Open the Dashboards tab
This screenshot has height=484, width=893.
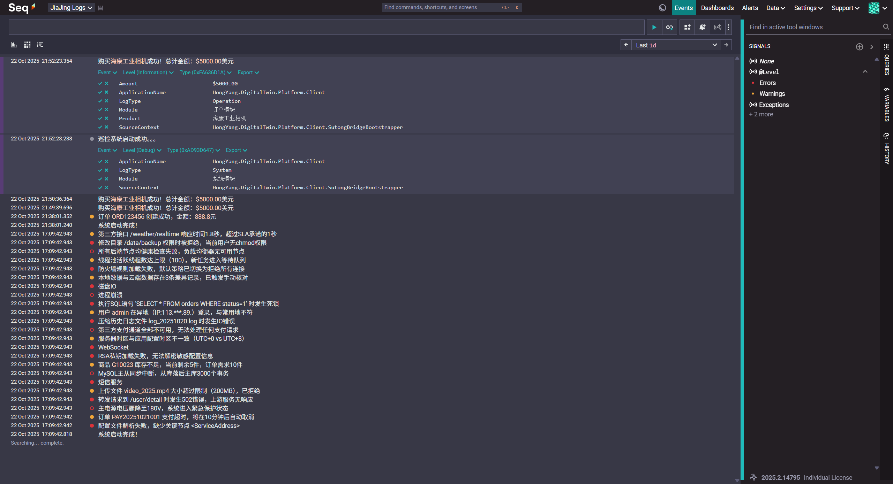[717, 8]
